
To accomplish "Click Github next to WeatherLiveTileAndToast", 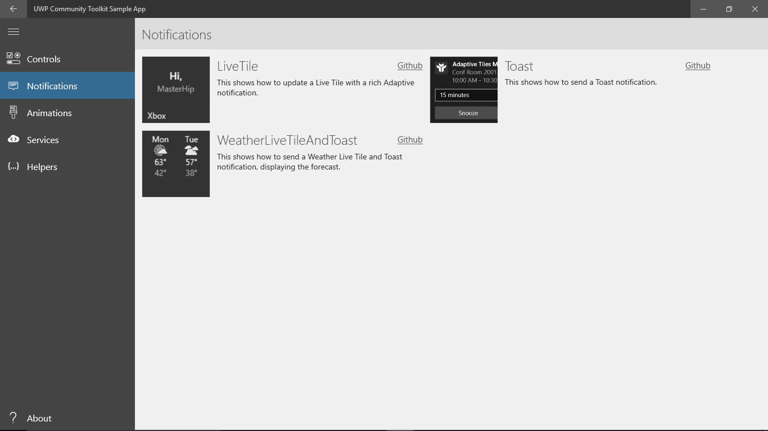I will pos(409,140).
